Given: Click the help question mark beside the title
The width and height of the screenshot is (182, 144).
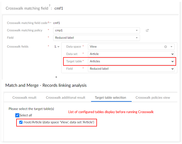Looking at the screenshot, I should (49, 6).
